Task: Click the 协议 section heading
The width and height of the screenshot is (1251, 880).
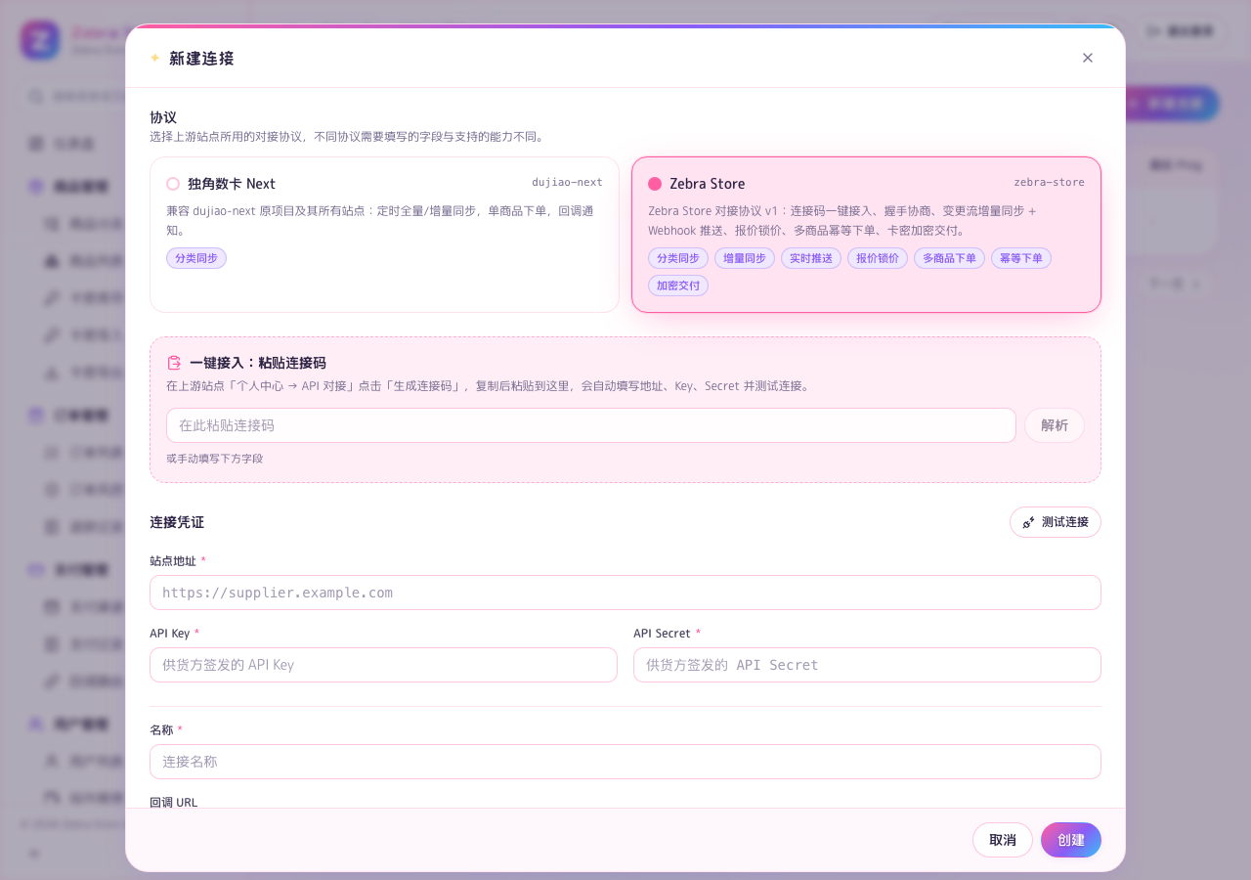Action: pos(163,117)
